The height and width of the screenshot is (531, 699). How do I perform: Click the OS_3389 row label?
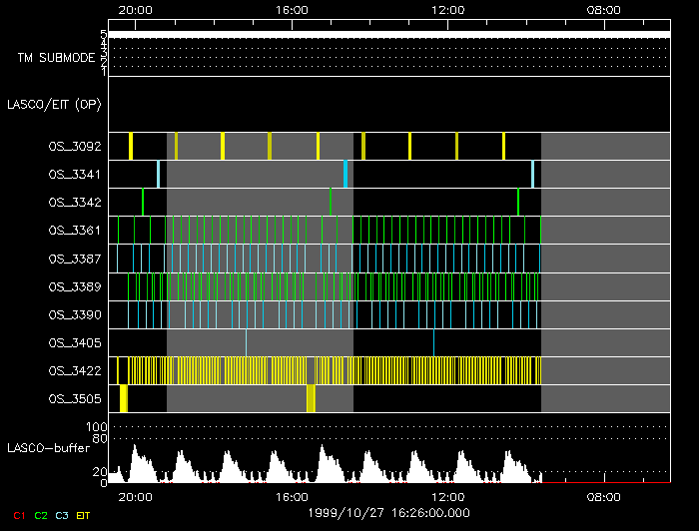(74, 286)
